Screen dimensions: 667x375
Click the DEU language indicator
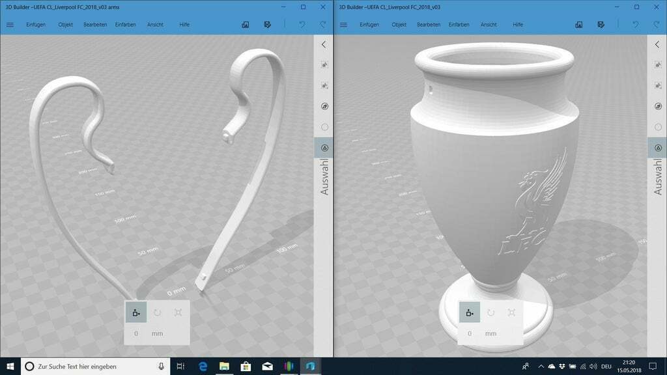click(606, 366)
